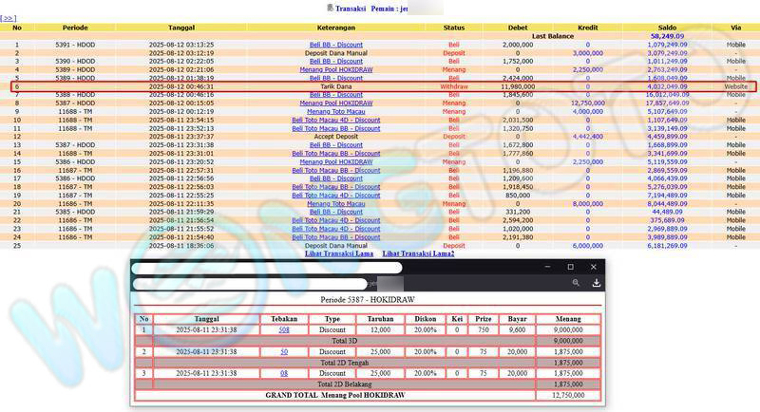The image size is (760, 412).
Task: Click the download icon in popup toolbar
Action: click(x=596, y=283)
